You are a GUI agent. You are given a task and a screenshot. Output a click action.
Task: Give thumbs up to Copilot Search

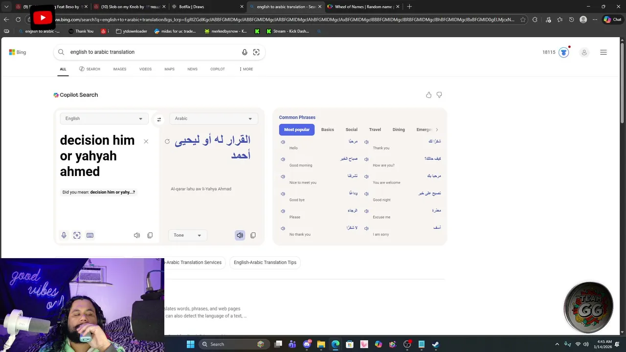(429, 95)
